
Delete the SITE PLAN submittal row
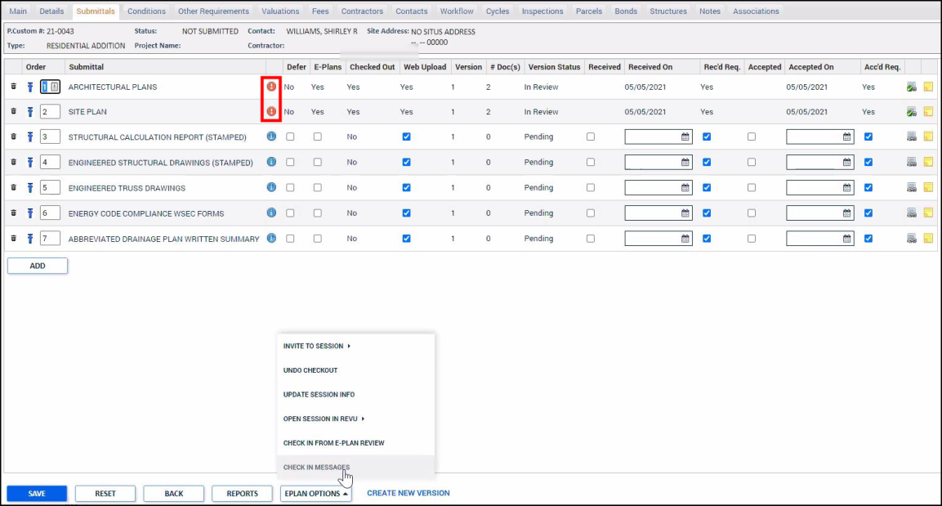click(13, 111)
